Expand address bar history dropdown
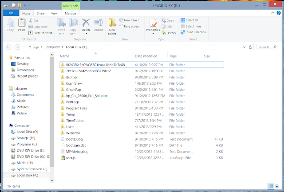The image size is (284, 192). pyautogui.click(x=244, y=47)
